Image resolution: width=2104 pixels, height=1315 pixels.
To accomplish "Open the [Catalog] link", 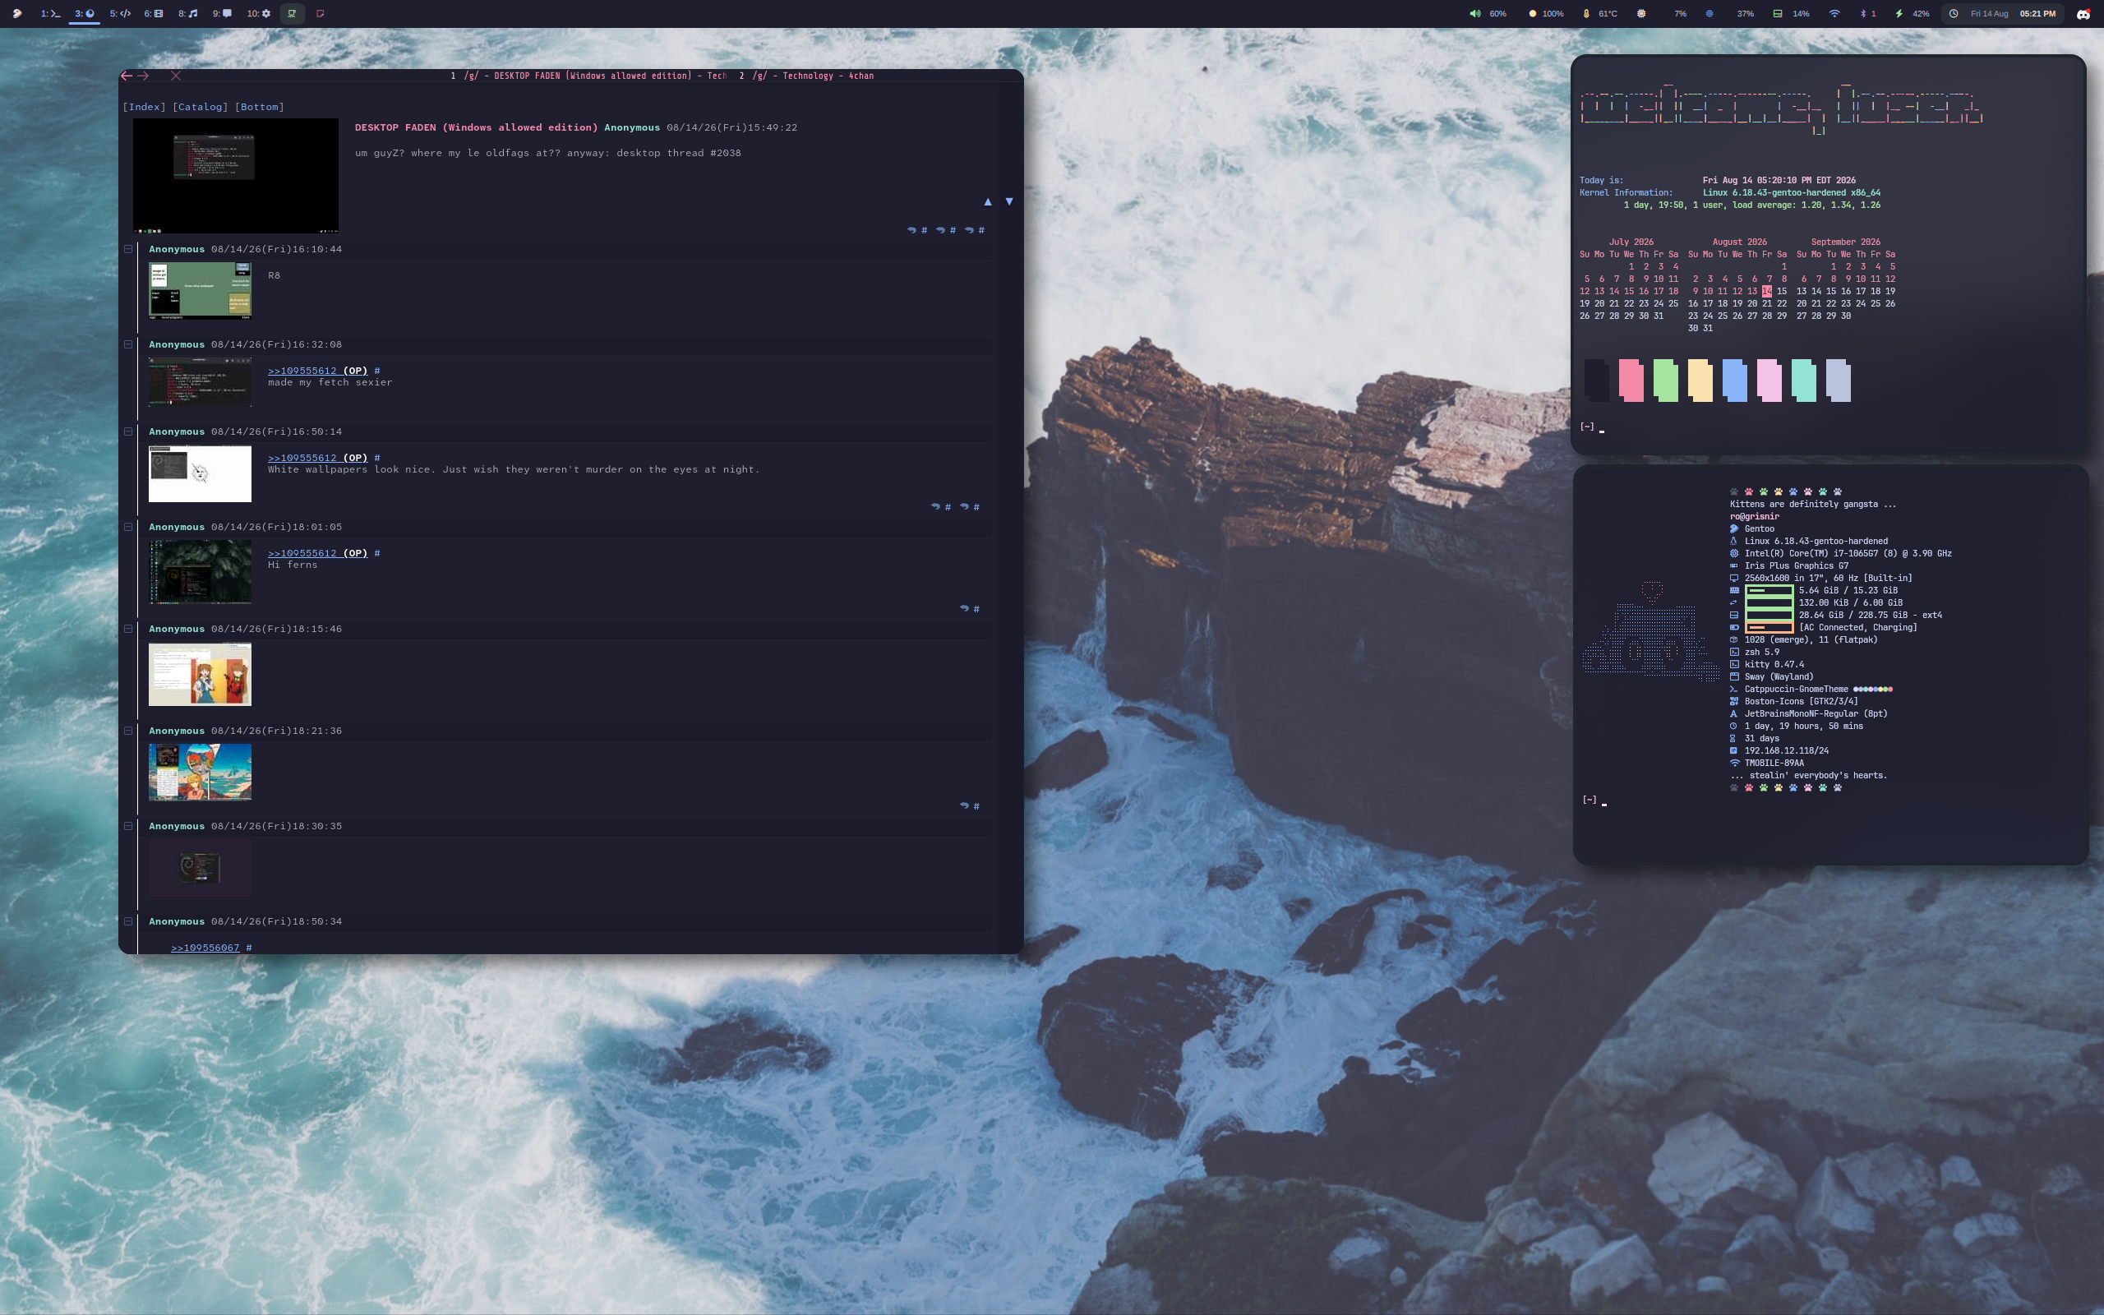I will coord(200,107).
